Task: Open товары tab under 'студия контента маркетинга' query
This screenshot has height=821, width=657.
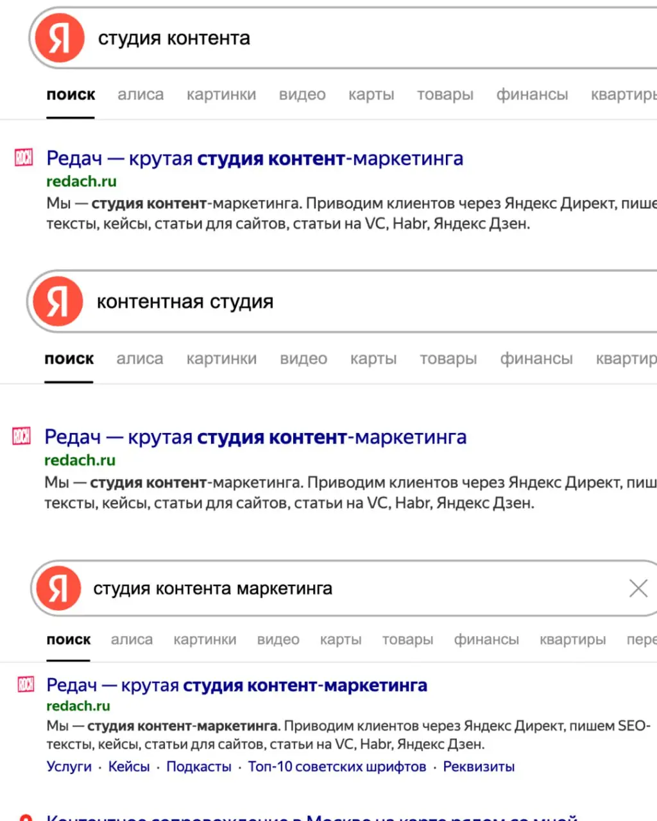Action: click(407, 639)
